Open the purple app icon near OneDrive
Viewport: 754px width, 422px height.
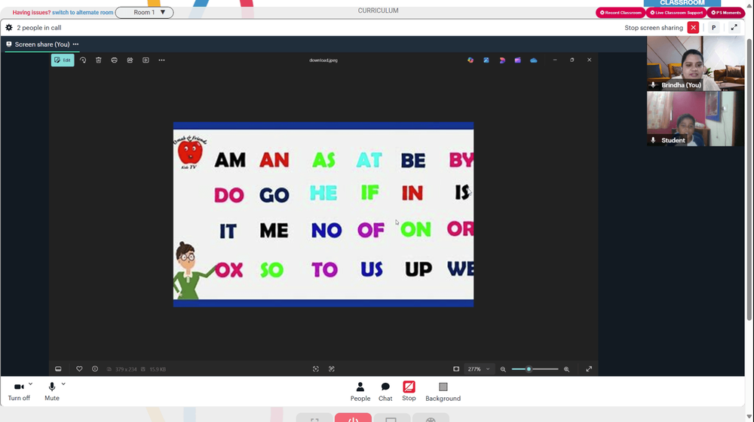click(x=517, y=60)
